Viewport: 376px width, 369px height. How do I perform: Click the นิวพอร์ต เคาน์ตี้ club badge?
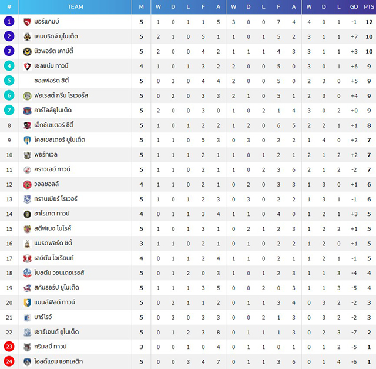click(x=27, y=51)
